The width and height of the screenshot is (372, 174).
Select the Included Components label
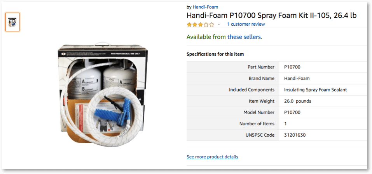[251, 90]
